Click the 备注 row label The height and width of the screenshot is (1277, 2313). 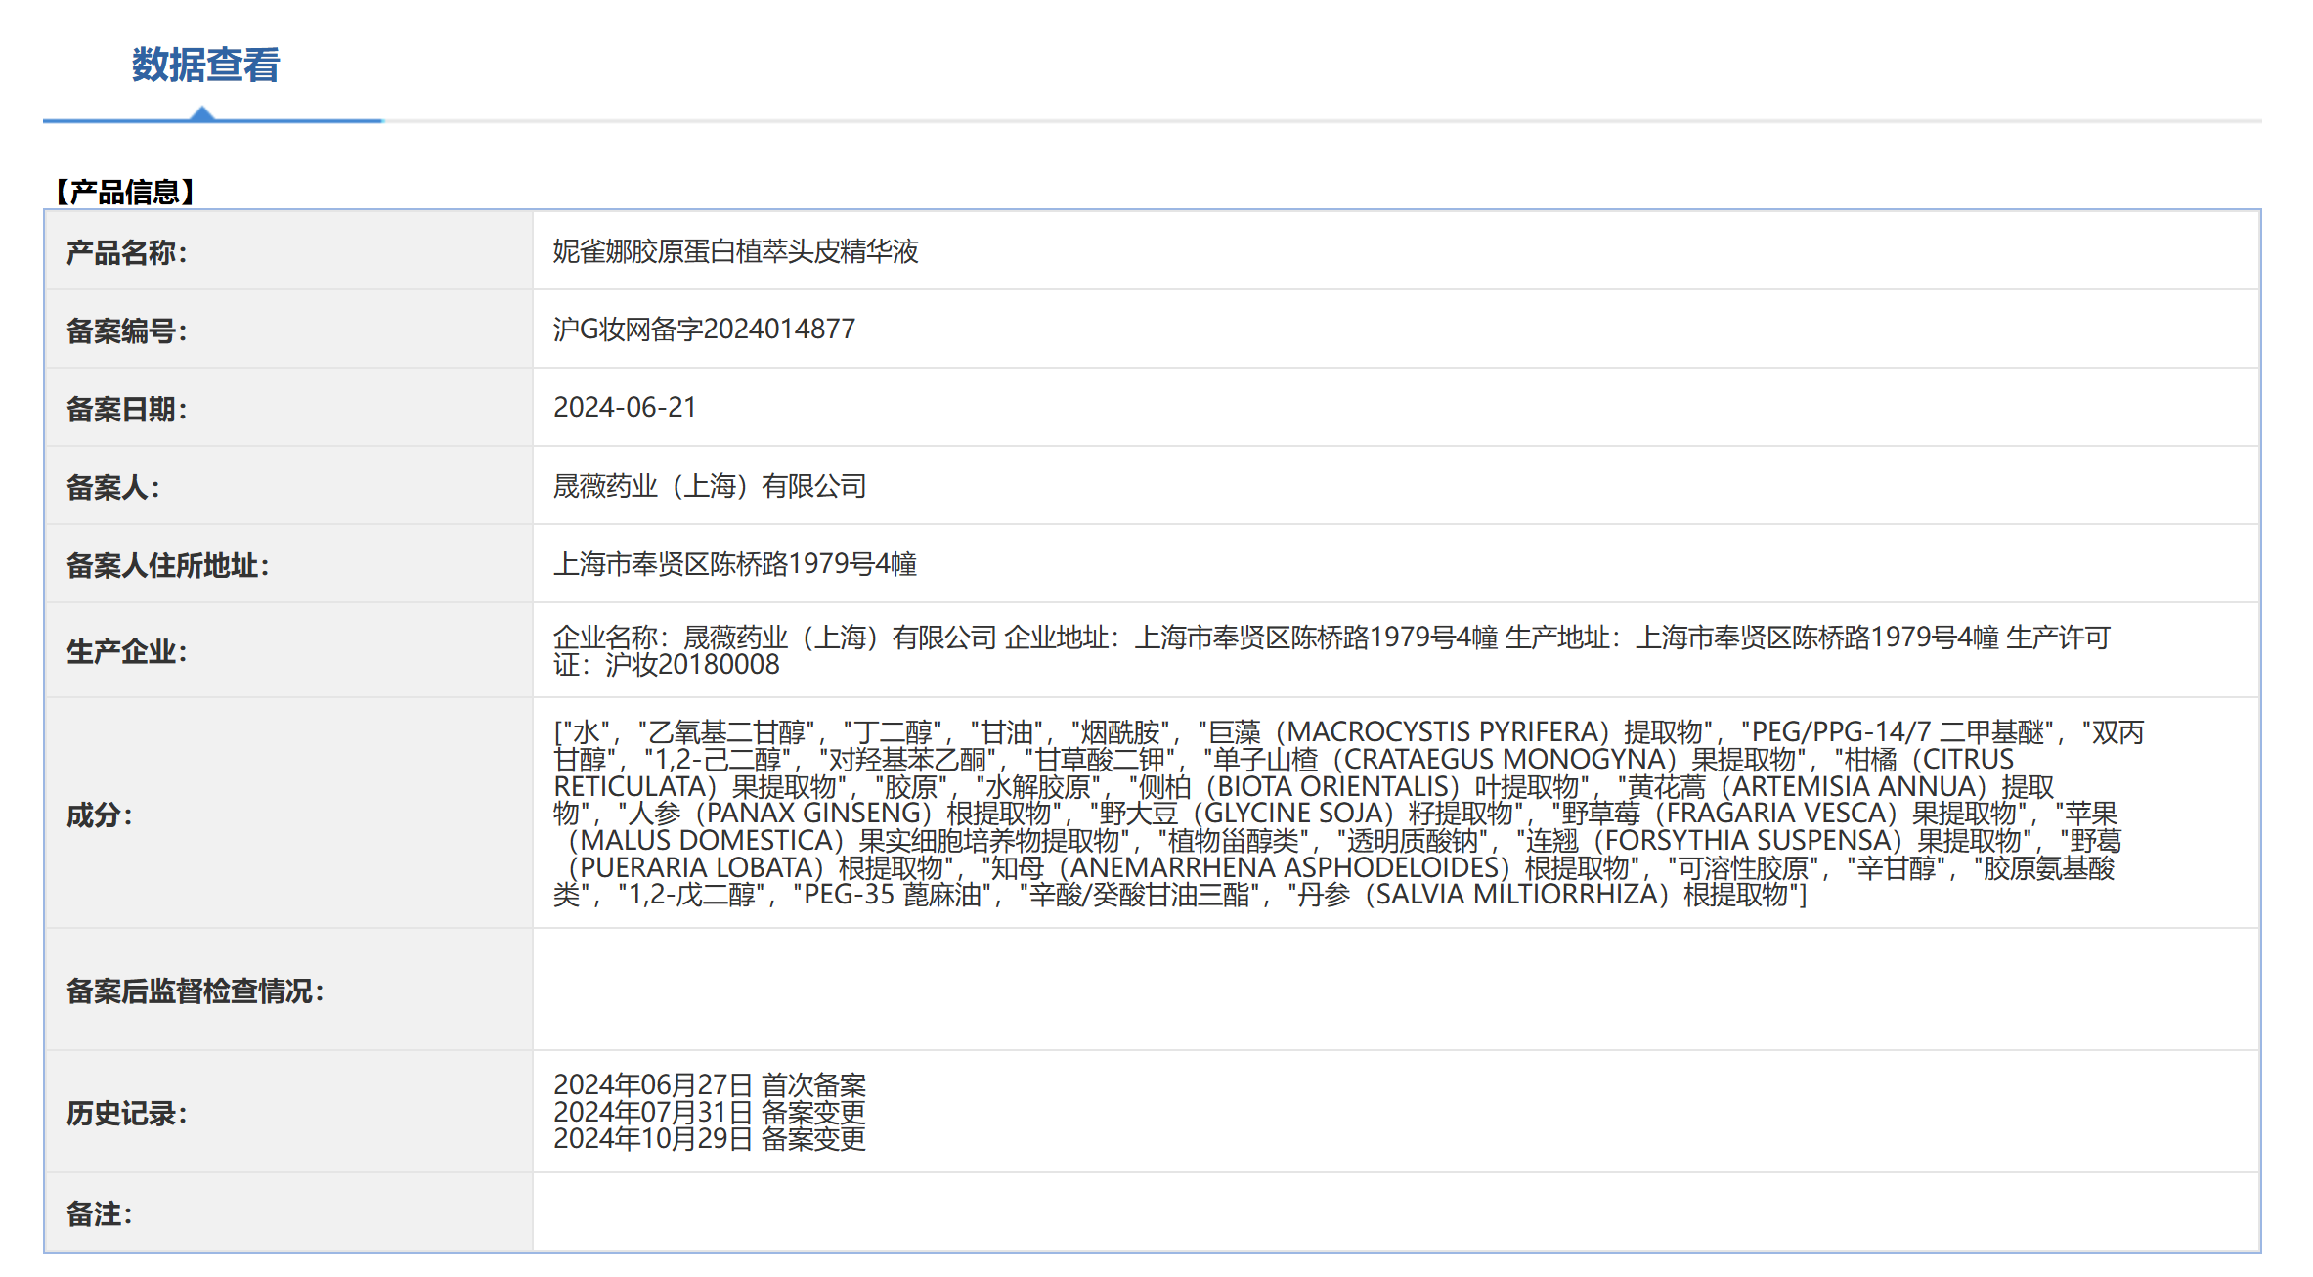[x=99, y=1214]
